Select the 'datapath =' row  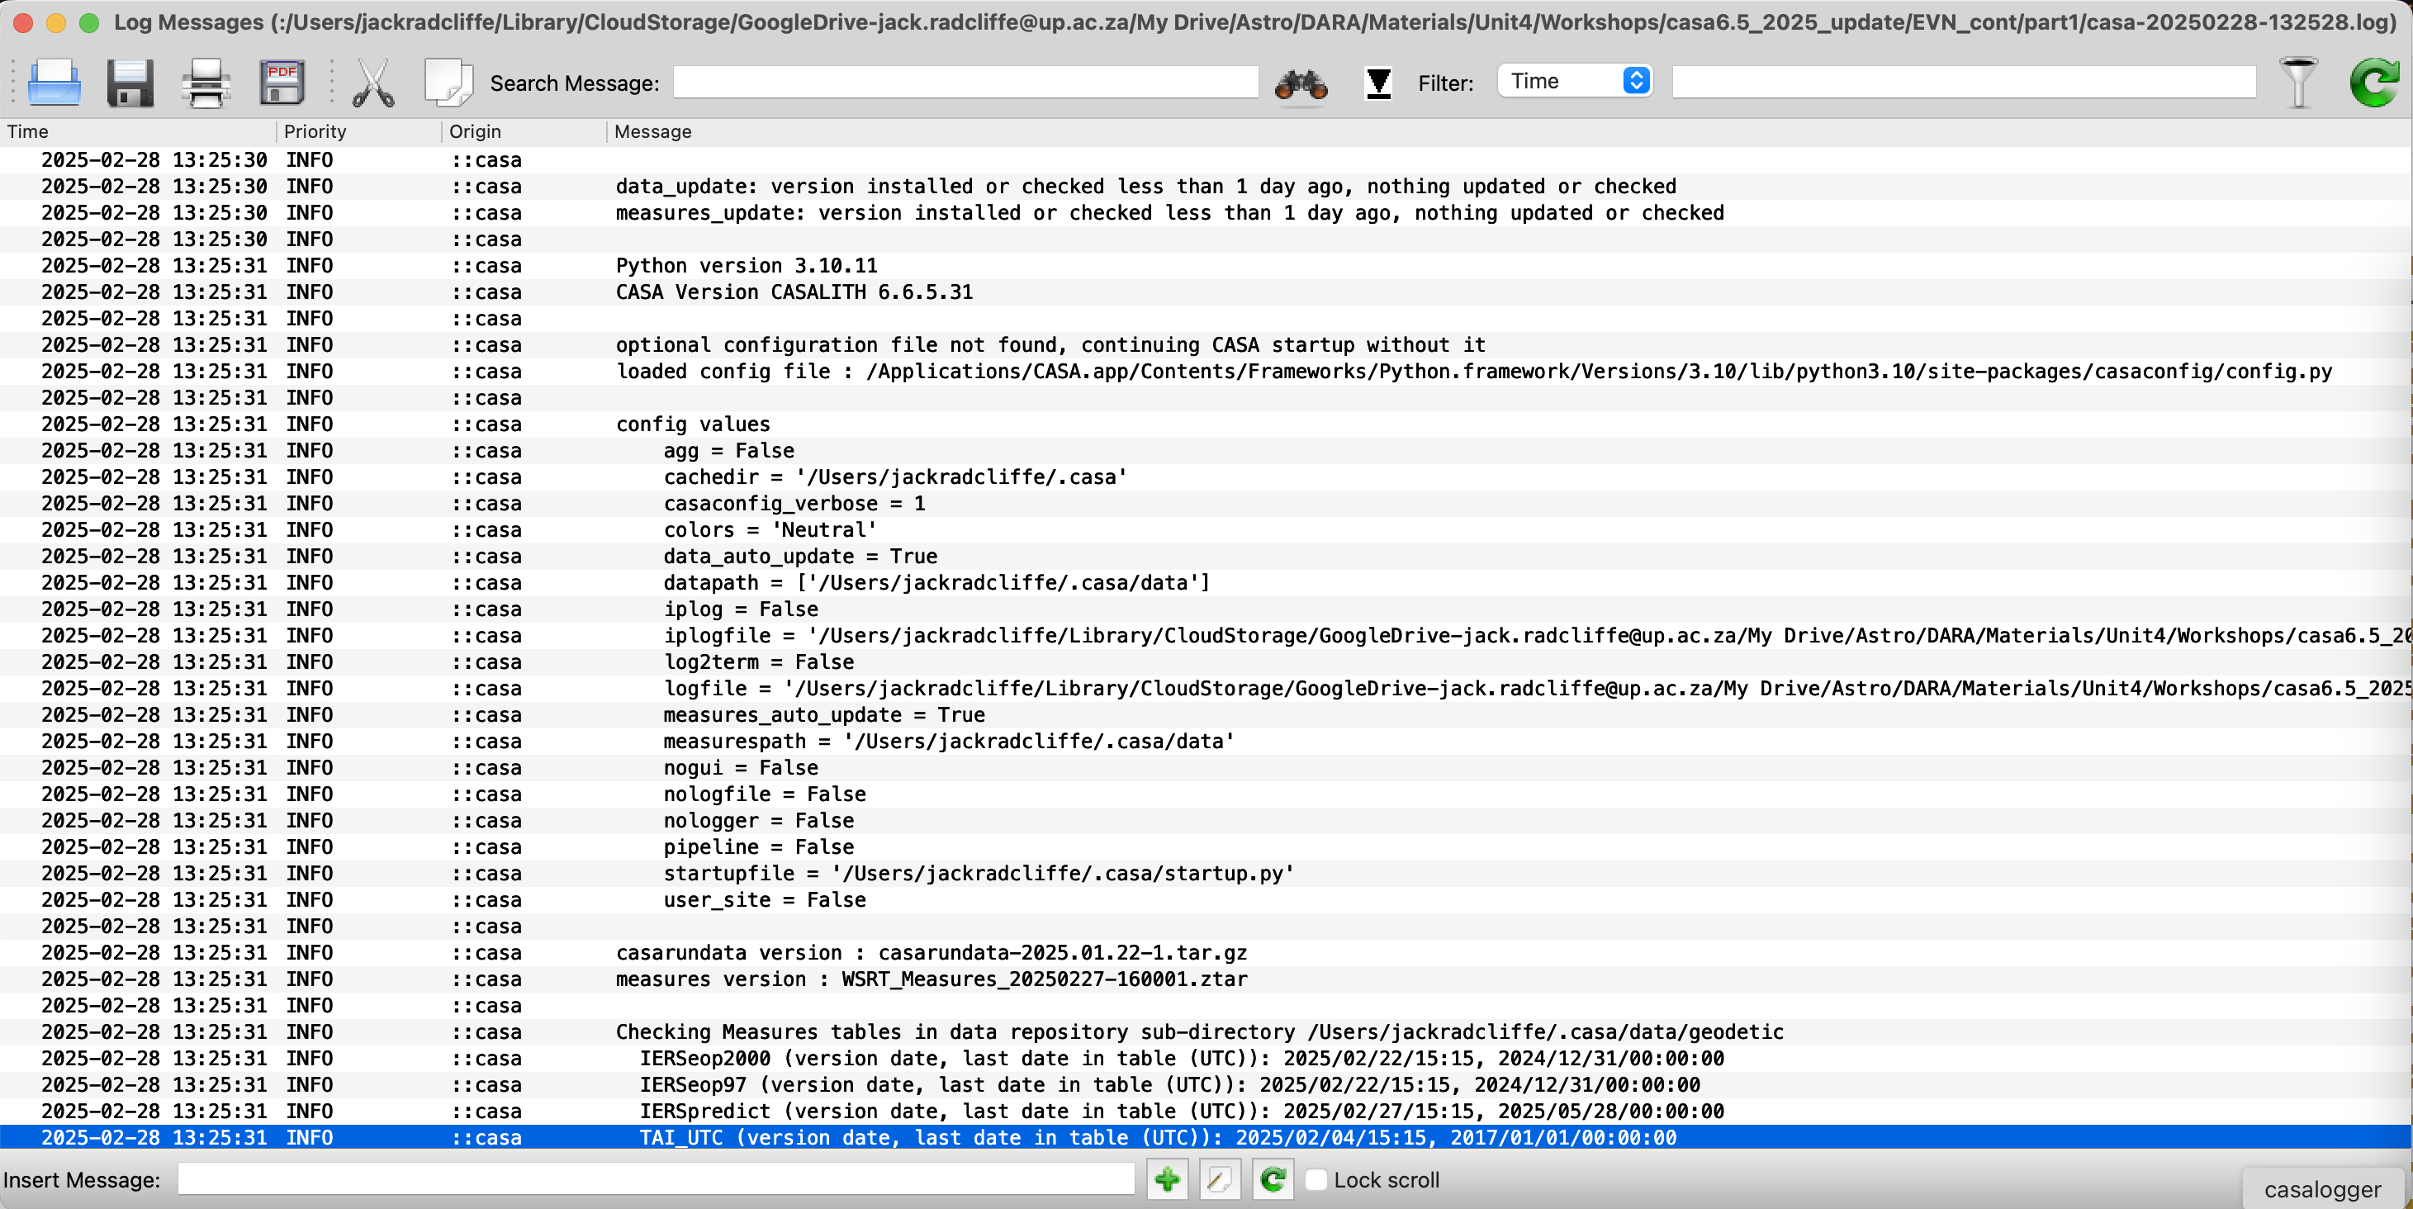point(1206,582)
